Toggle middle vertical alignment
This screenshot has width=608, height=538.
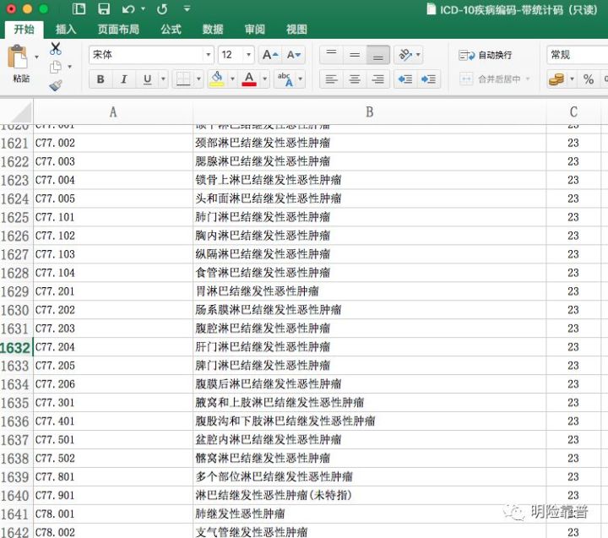click(355, 55)
